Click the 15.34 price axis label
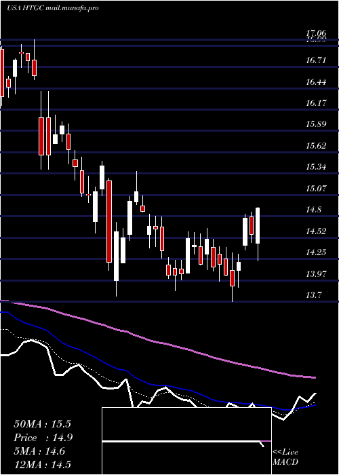Screen dimensions: 339x475 point(316,167)
